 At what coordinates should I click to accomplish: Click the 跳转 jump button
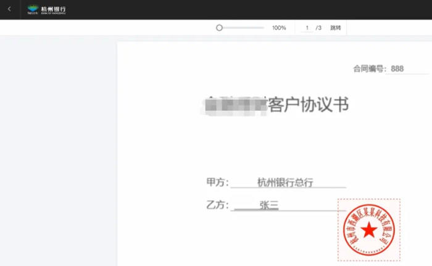click(x=336, y=28)
